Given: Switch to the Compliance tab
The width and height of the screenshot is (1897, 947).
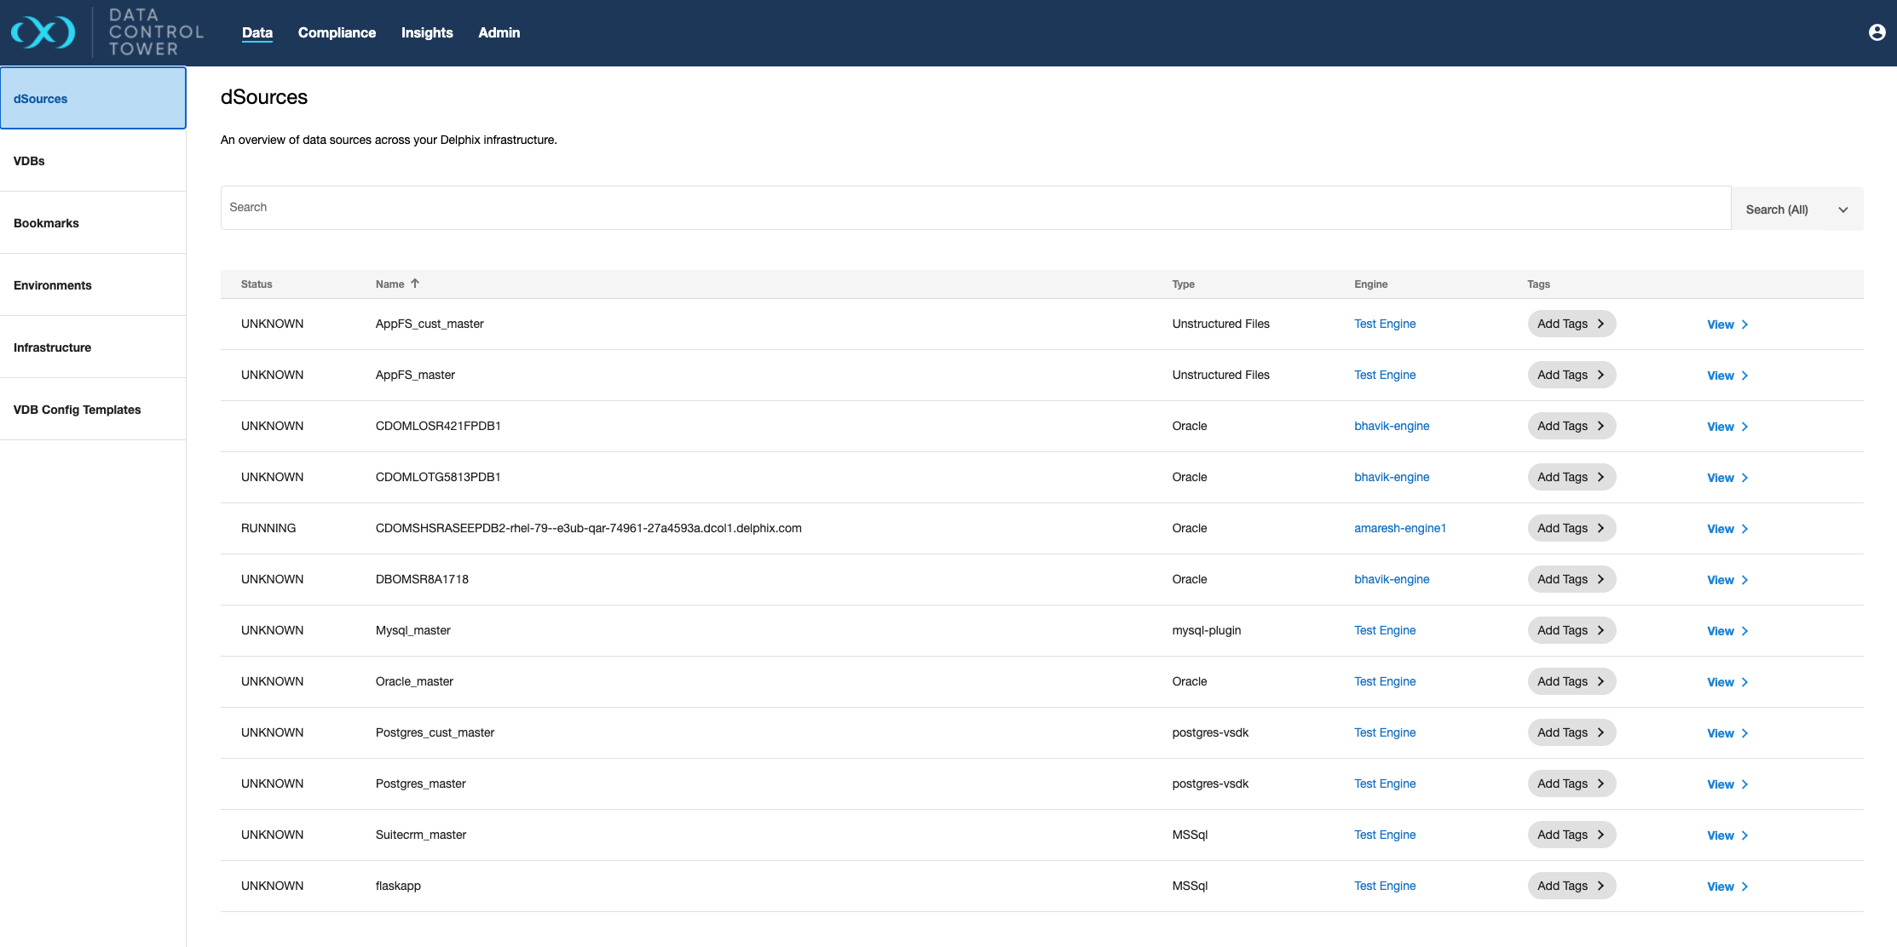Looking at the screenshot, I should pos(337,32).
